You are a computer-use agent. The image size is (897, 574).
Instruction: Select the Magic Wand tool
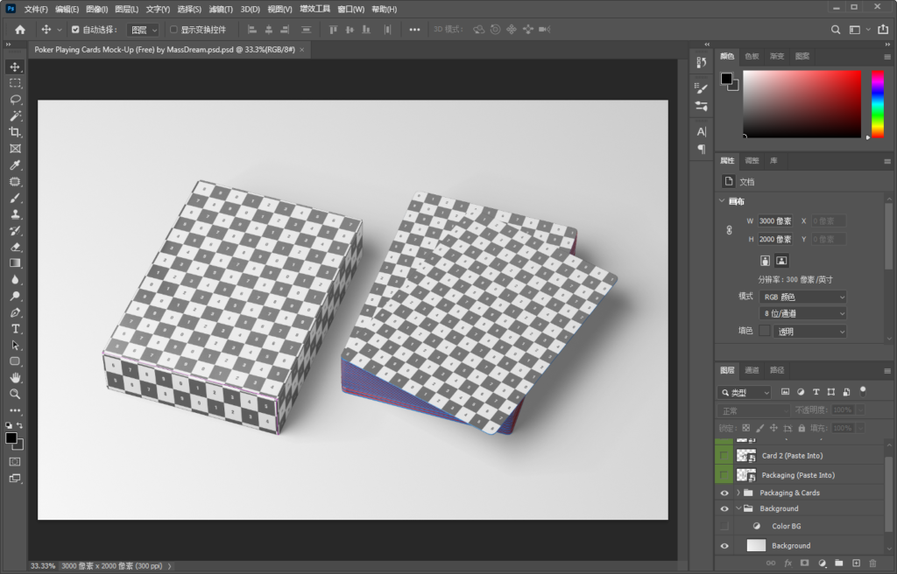coord(15,116)
